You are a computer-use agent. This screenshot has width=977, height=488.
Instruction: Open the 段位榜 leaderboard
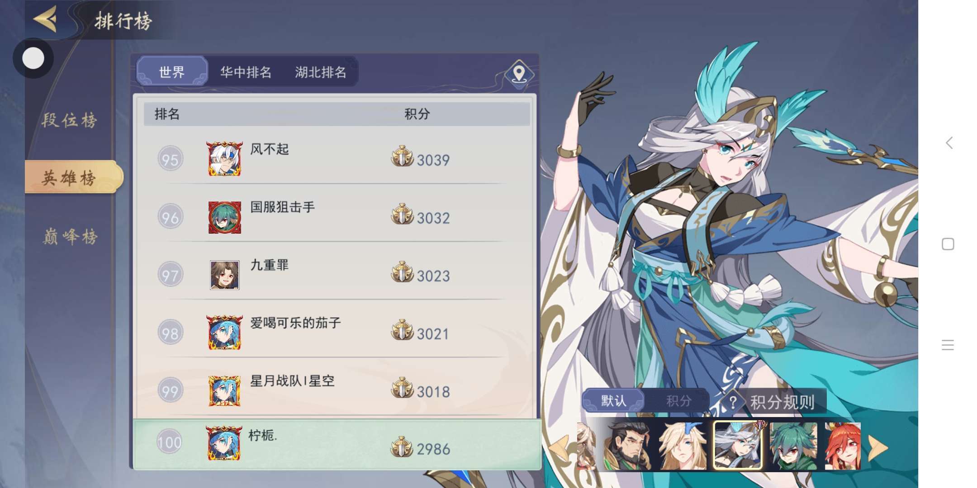point(70,120)
